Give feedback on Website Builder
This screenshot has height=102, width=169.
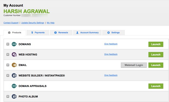click(x=111, y=75)
